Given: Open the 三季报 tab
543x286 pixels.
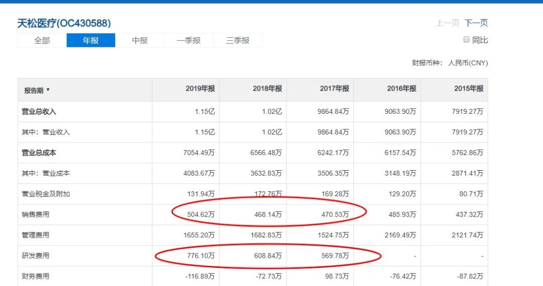Looking at the screenshot, I should pyautogui.click(x=237, y=40).
